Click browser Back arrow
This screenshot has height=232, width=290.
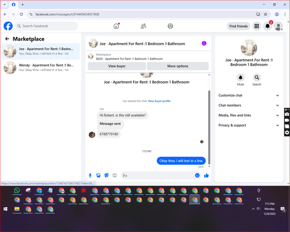[x=5, y=14]
